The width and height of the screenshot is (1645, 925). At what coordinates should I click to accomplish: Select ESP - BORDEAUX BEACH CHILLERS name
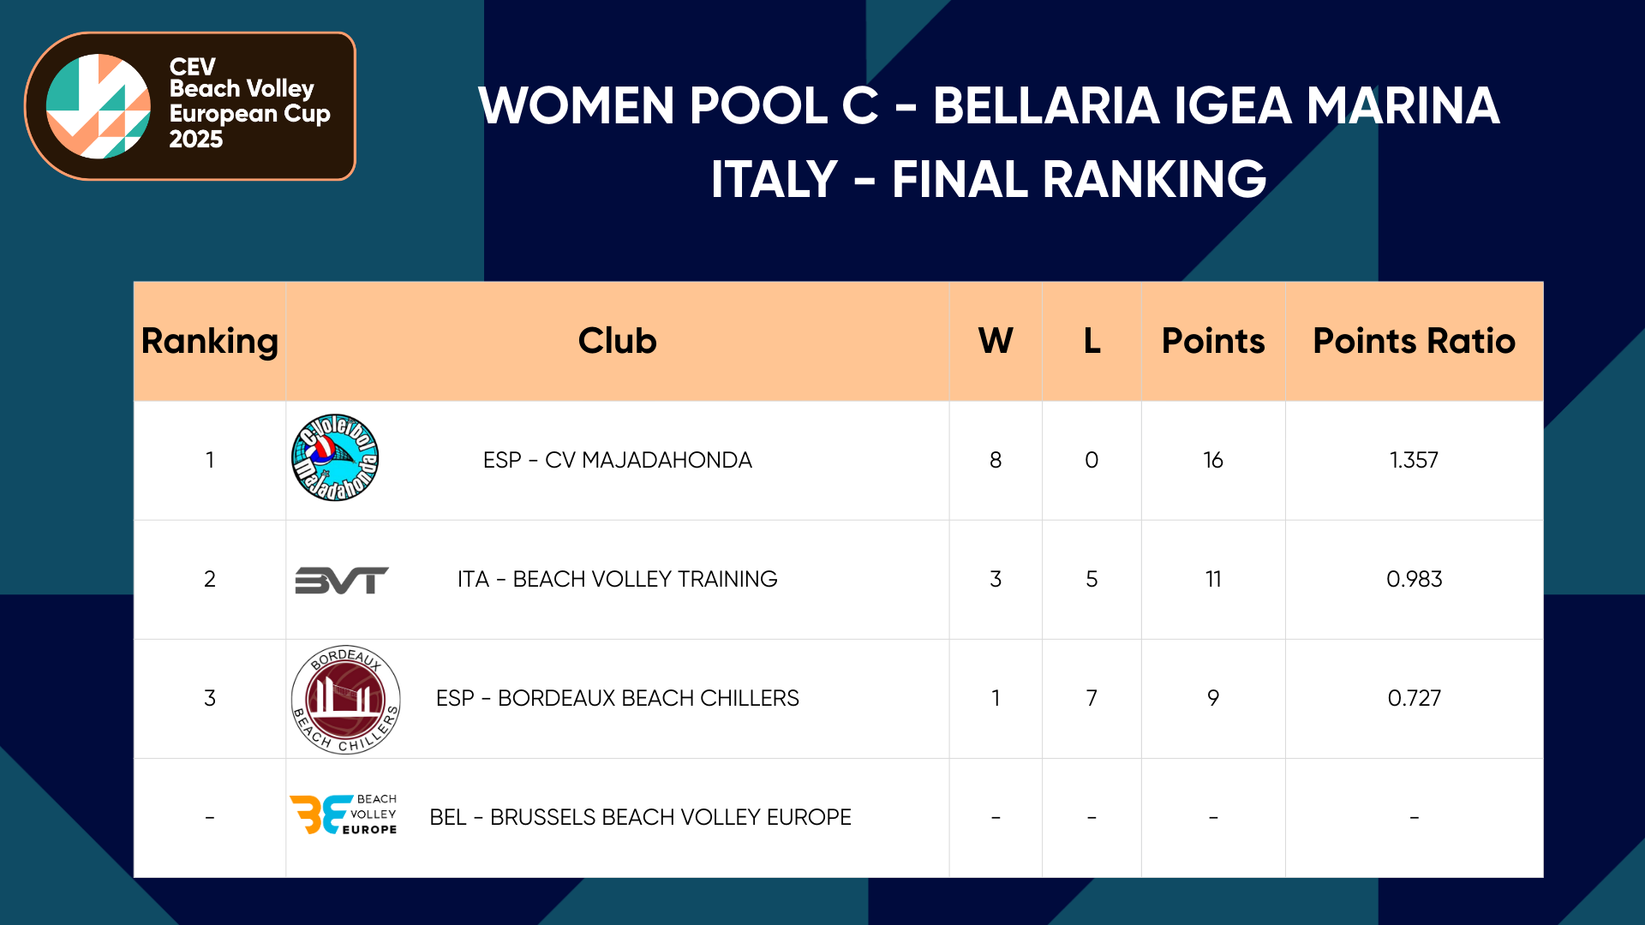point(617,698)
